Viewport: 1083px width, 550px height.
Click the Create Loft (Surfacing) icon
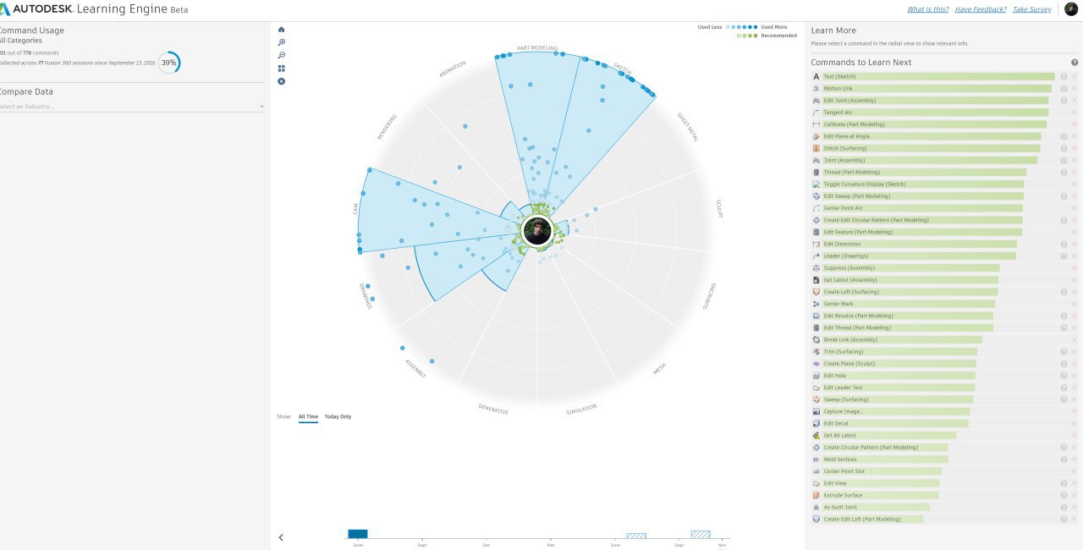click(x=816, y=292)
